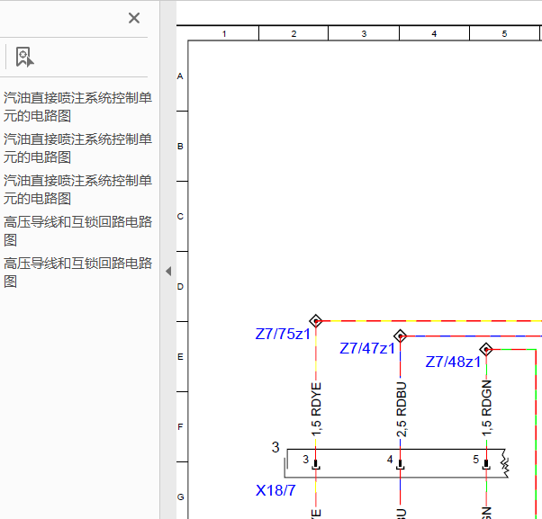542x519 pixels.
Task: Open the second 高压导线和互锁回路电路图 bookmark
Action: pos(77,273)
